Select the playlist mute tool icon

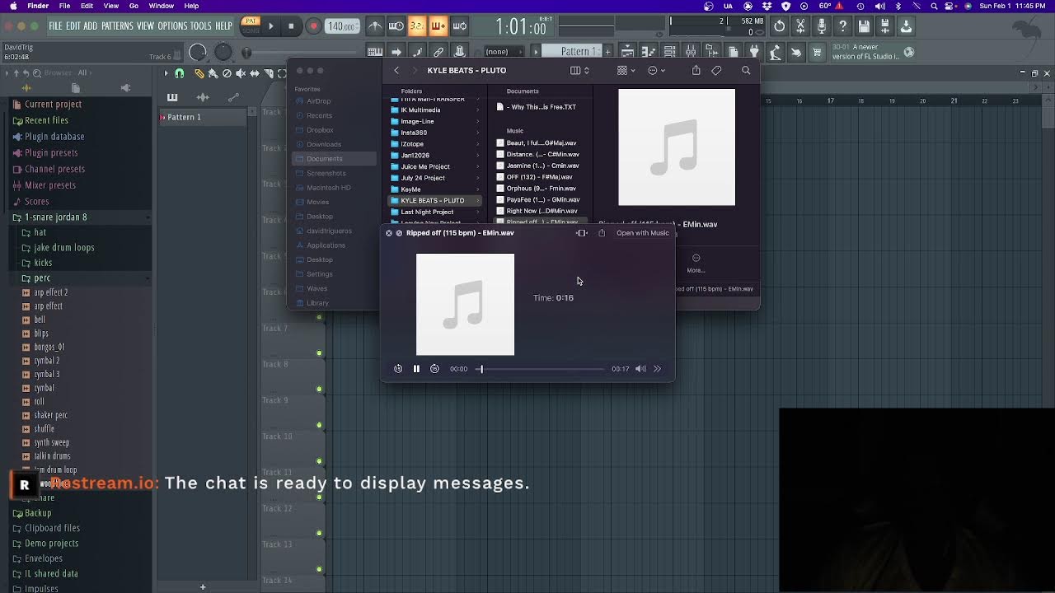(x=241, y=73)
